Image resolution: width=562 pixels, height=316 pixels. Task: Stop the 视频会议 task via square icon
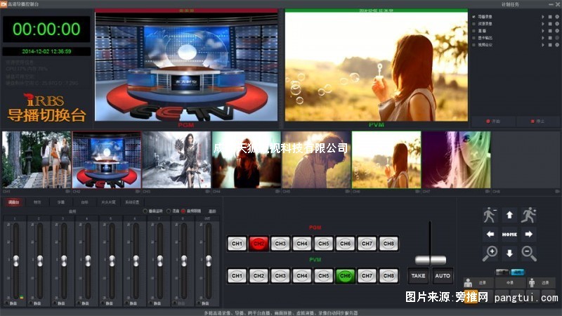pos(550,45)
